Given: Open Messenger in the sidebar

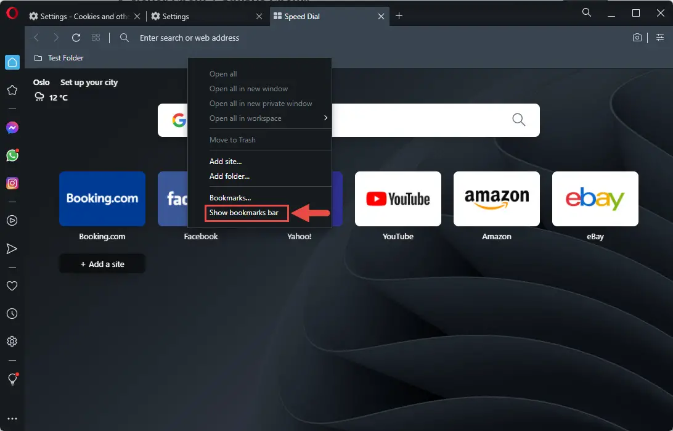Looking at the screenshot, I should coord(12,128).
